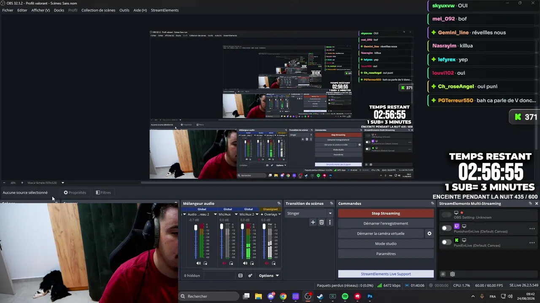Screen dimensions: 540x303
Task: Open the Docks menu
Action: coord(59,10)
